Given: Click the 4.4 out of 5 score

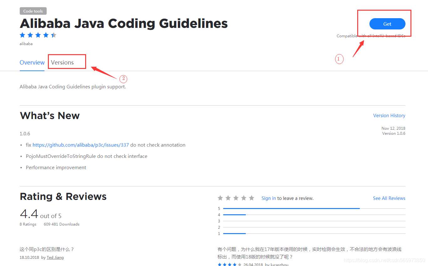Looking at the screenshot, I should [41, 214].
